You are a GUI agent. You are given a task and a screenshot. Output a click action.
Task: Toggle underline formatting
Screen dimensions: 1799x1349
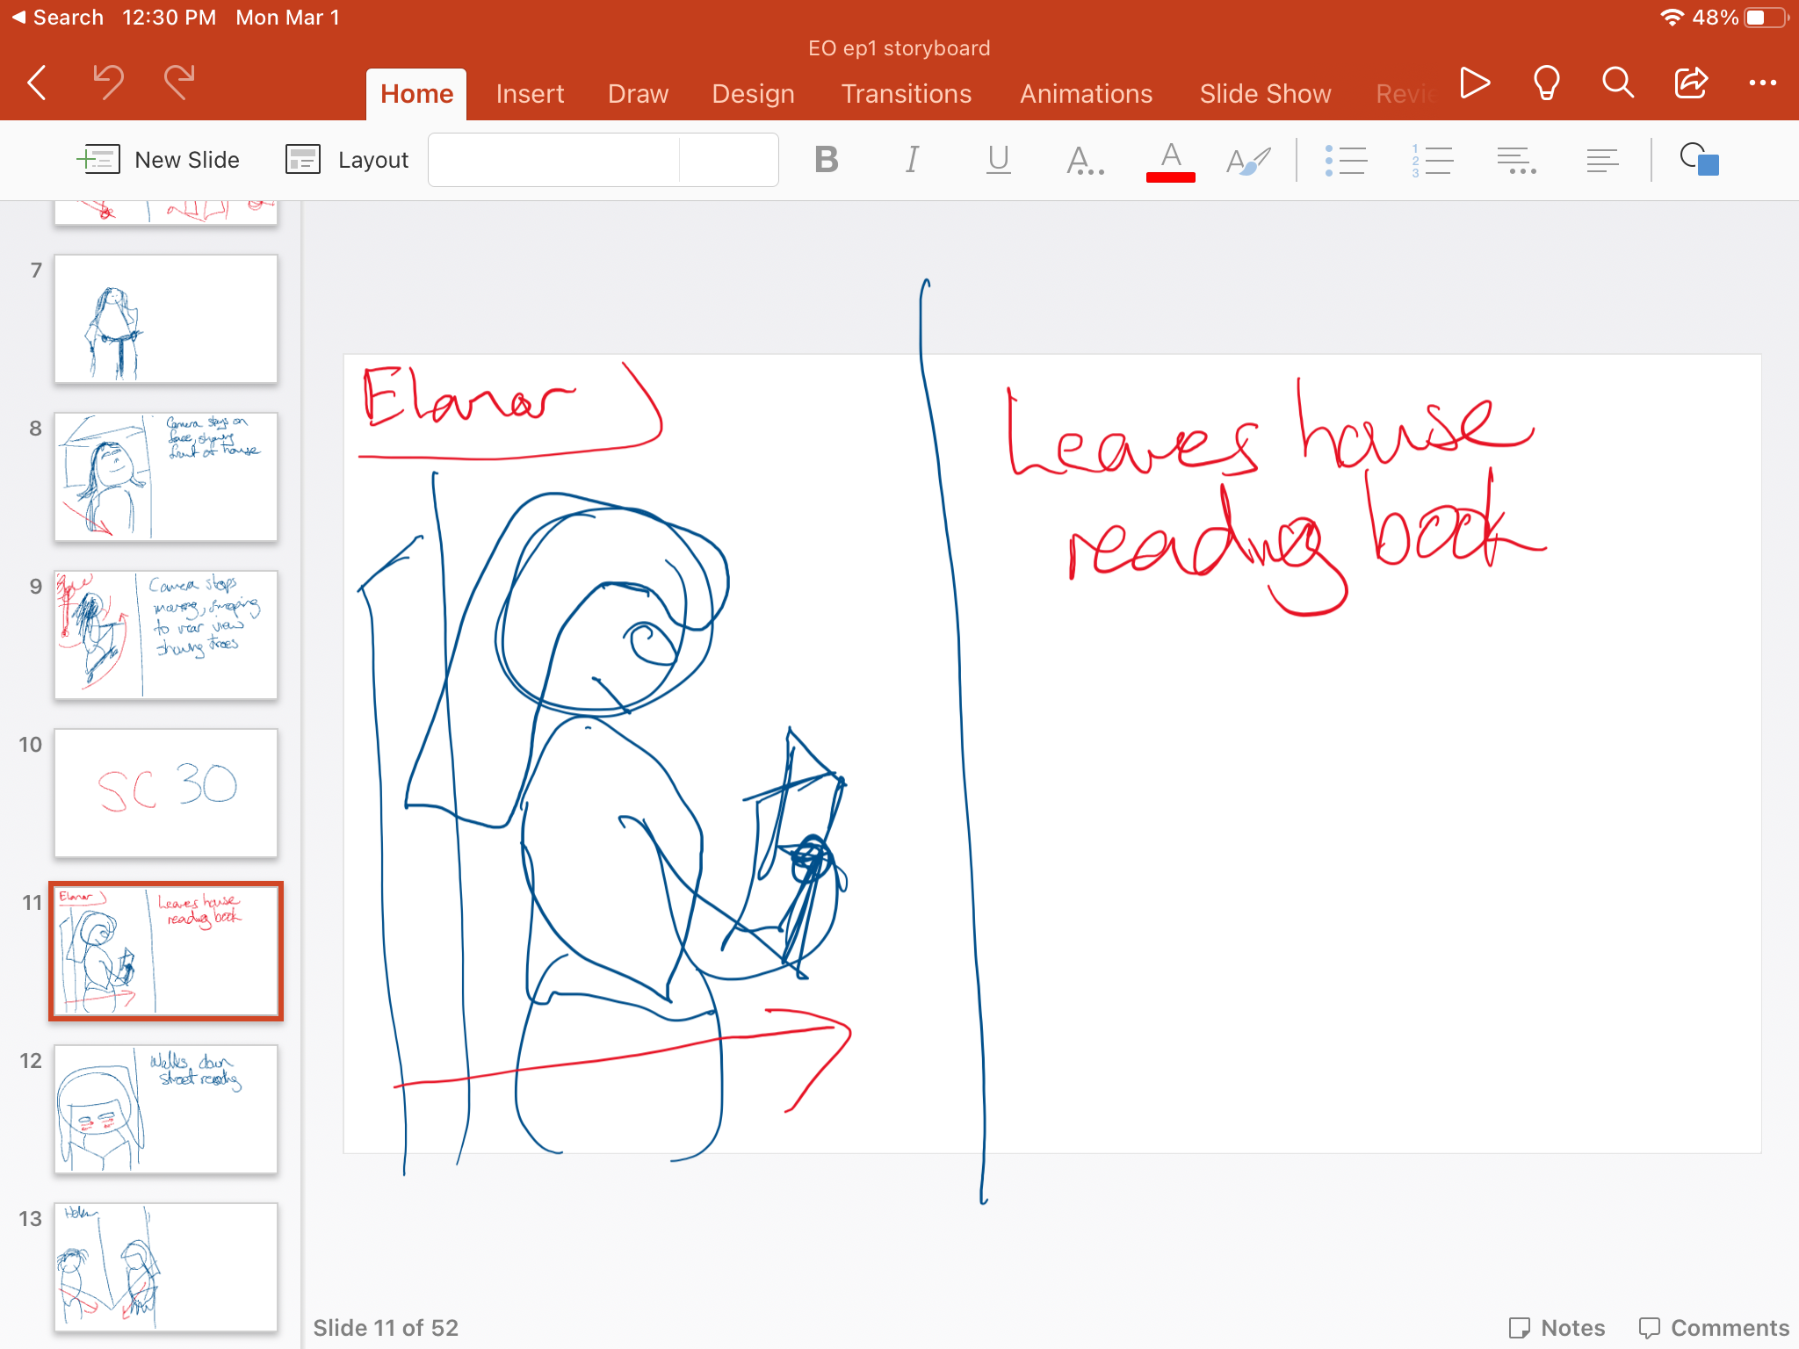[998, 160]
